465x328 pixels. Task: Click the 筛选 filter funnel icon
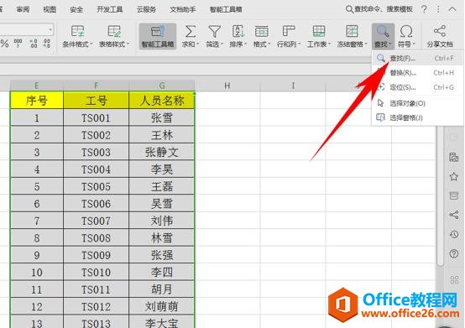click(x=214, y=31)
